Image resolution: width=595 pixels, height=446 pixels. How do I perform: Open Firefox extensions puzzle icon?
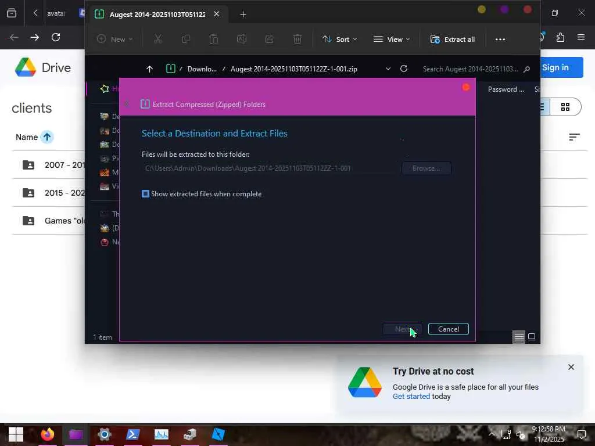560,37
